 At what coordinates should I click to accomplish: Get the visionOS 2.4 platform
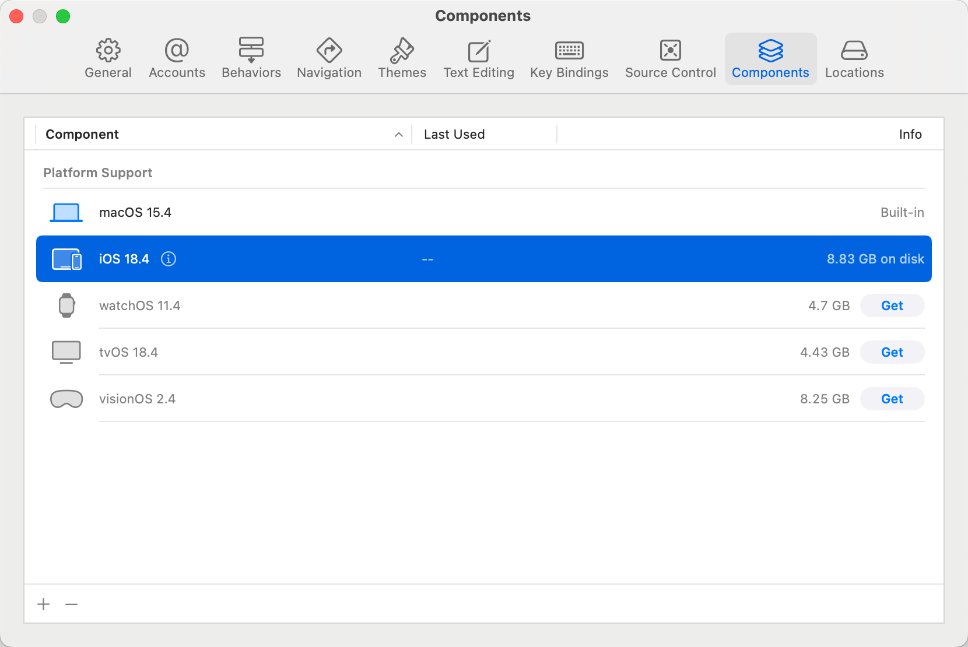892,399
